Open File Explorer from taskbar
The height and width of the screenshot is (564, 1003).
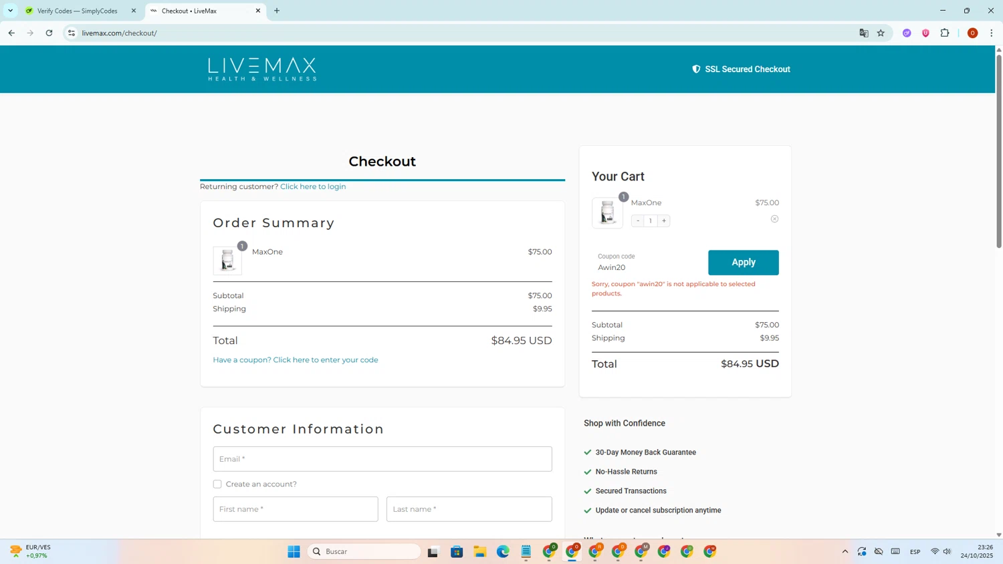pyautogui.click(x=480, y=551)
